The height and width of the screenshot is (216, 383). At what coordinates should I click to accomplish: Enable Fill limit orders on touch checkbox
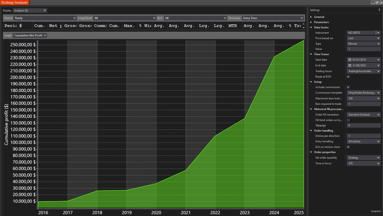348,120
